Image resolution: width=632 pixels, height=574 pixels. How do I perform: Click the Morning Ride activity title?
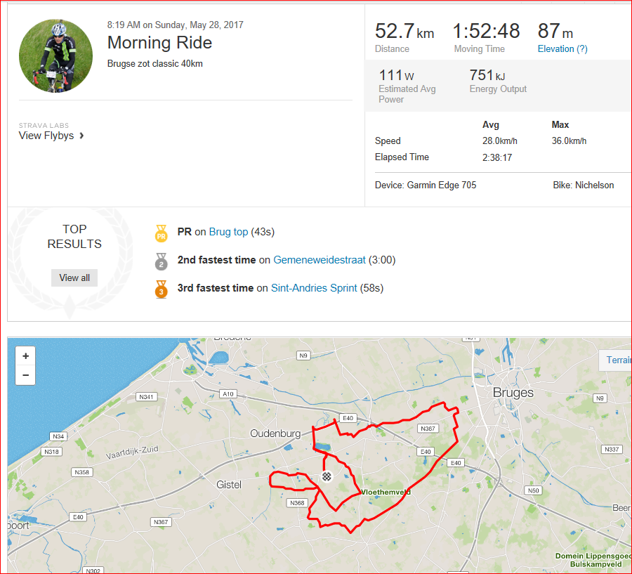(159, 43)
